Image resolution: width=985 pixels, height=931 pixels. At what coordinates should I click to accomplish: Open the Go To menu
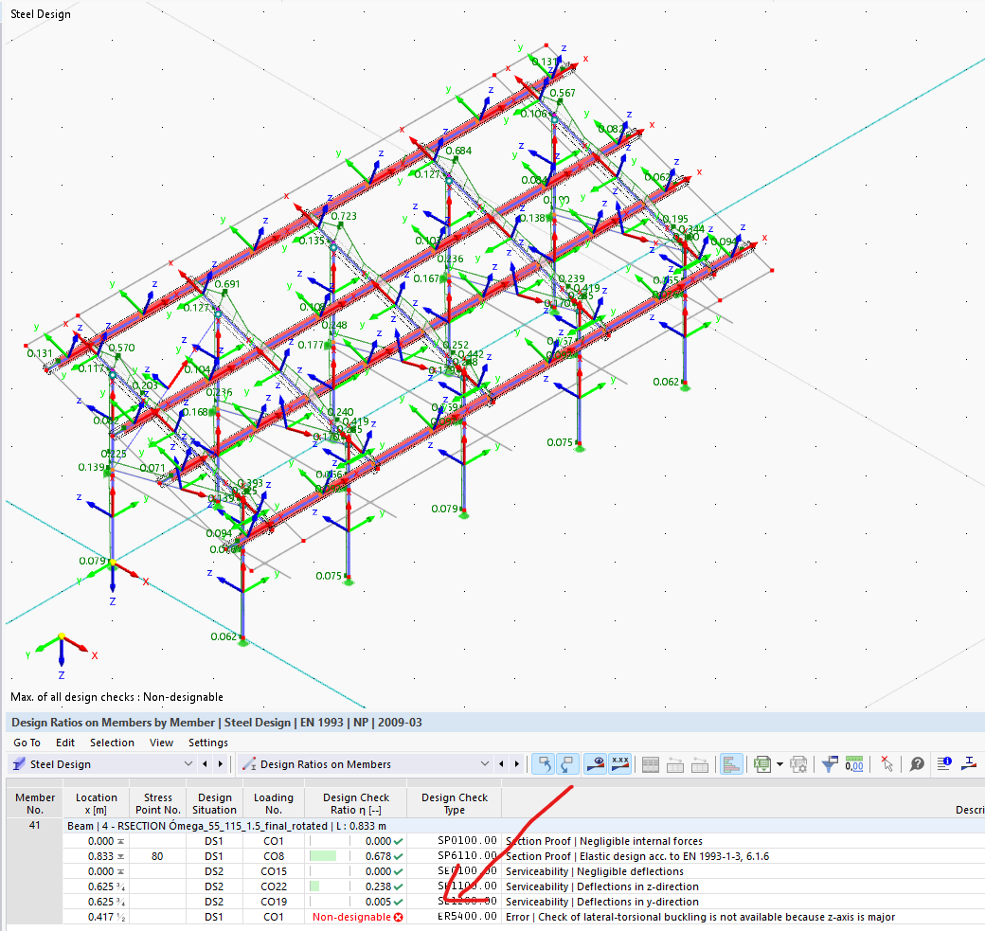(27, 743)
